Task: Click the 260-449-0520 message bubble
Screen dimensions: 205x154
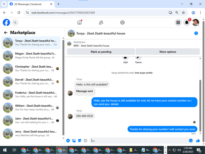Action: [84, 116]
